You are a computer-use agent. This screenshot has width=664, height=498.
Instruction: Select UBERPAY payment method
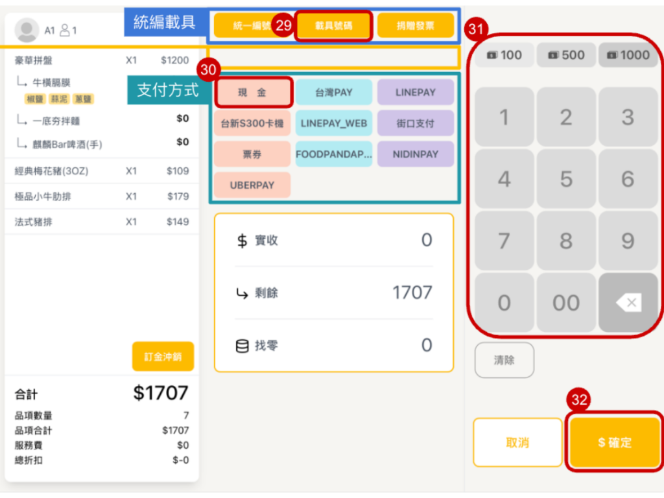coord(252,185)
